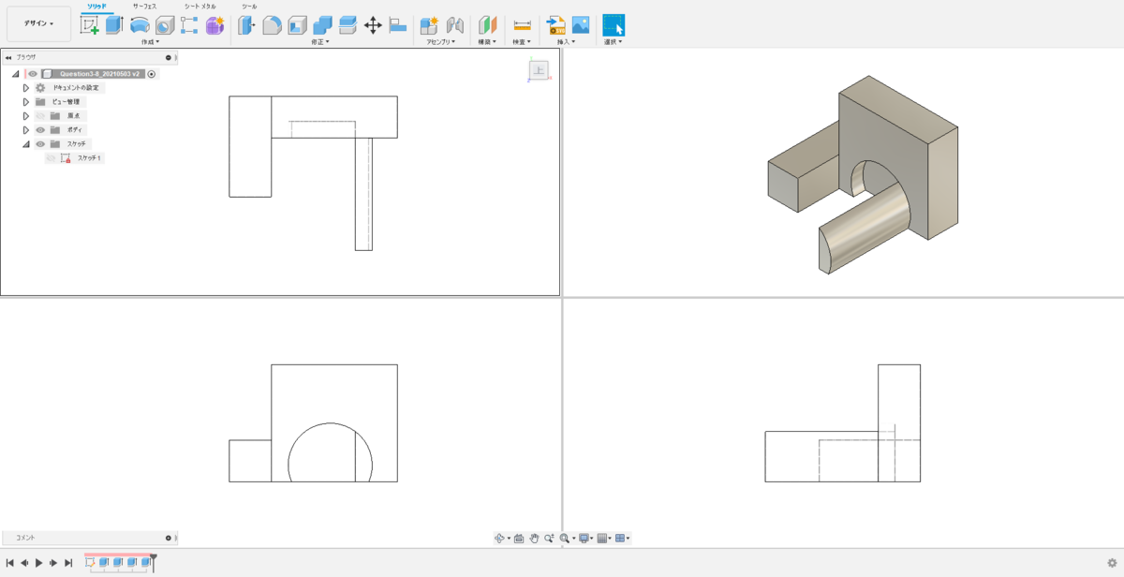The width and height of the screenshot is (1124, 577).
Task: Activate the Select tool icon
Action: [614, 25]
